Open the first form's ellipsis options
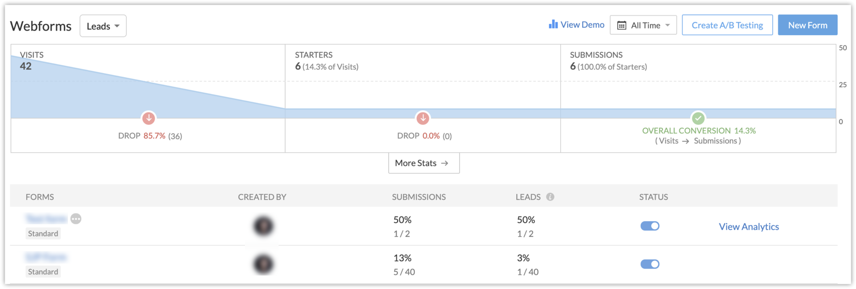Screen dimensions: 856x289 click(76, 219)
